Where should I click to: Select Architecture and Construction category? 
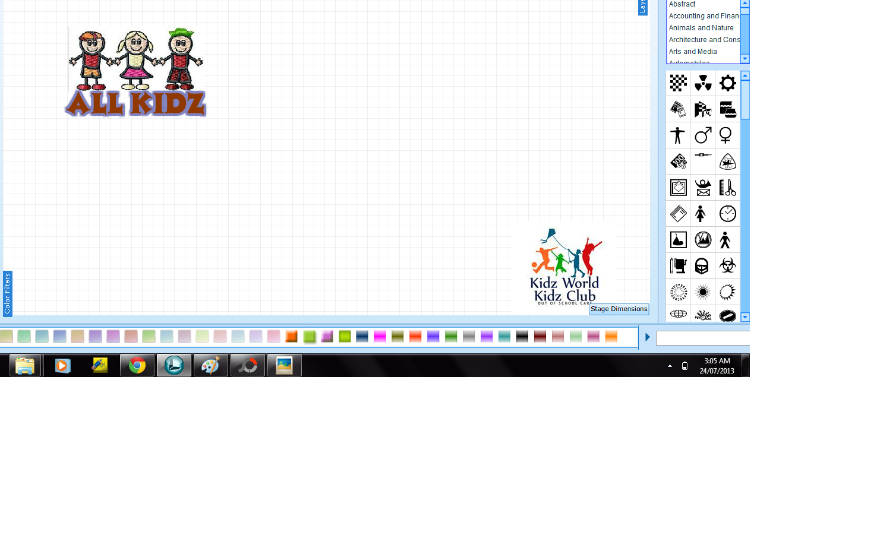coord(704,40)
